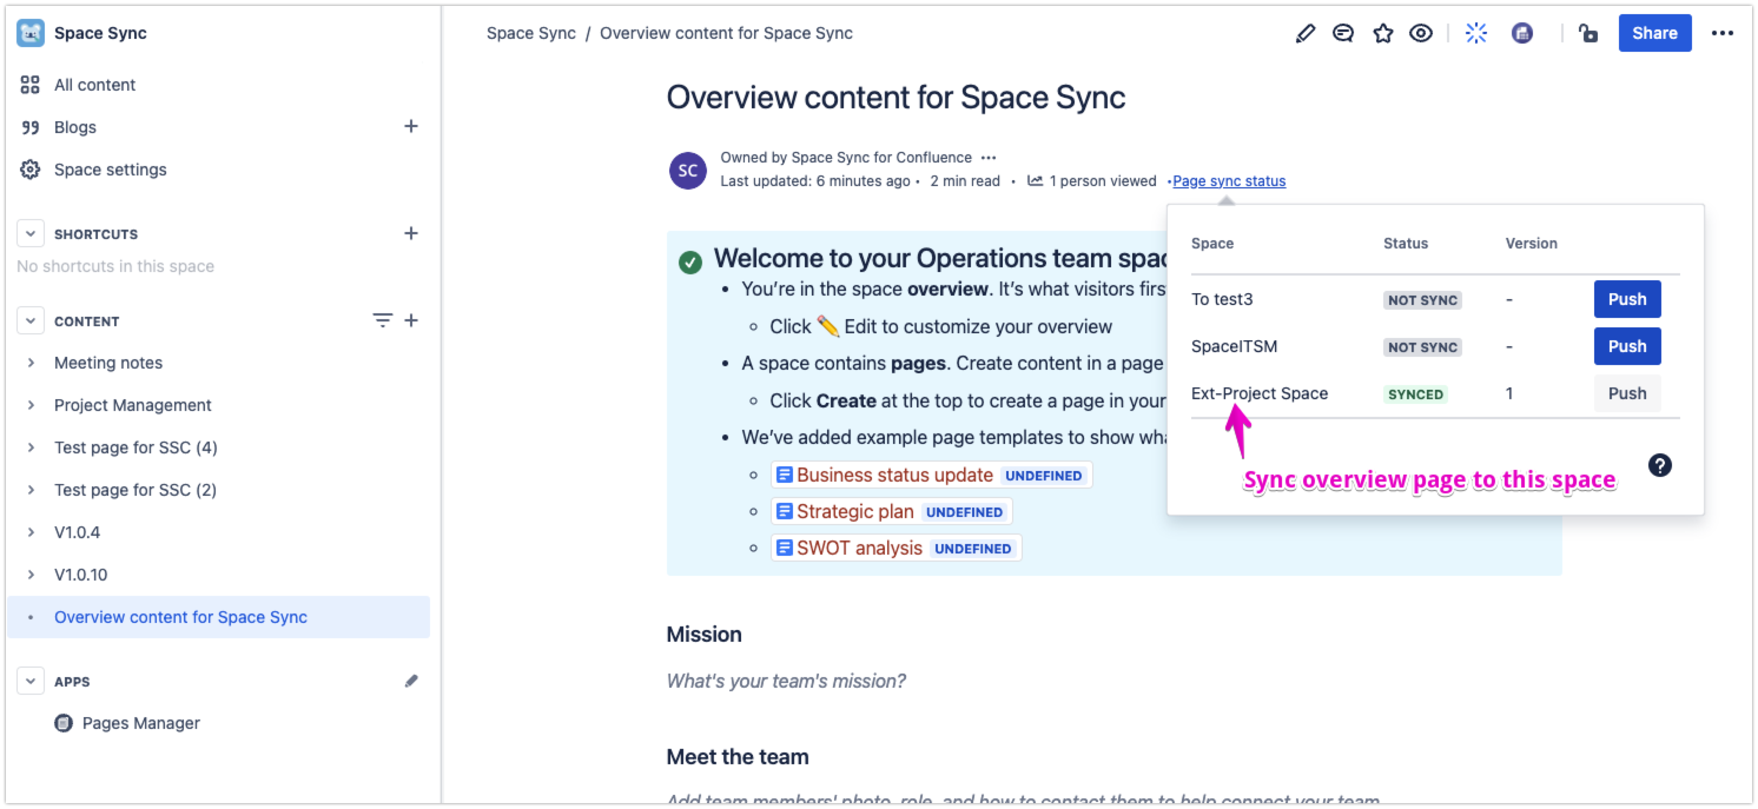Add a new blog with plus
1758x809 pixels.
coord(410,126)
